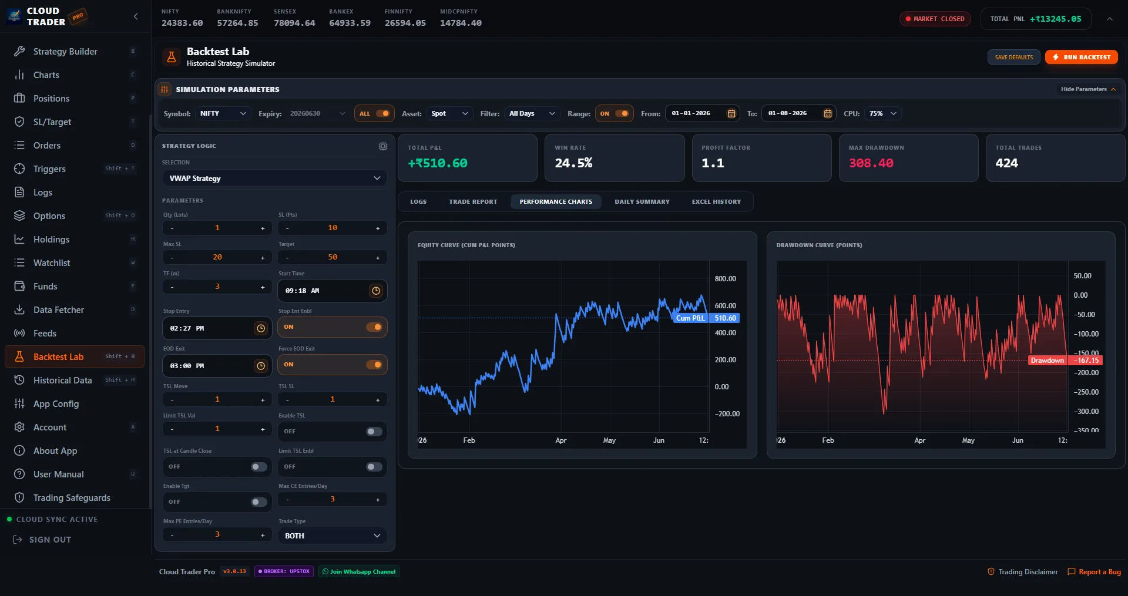1128x596 pixels.
Task: Click the Report a Bug link
Action: (1094, 572)
